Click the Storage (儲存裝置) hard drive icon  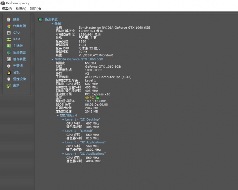9,59
